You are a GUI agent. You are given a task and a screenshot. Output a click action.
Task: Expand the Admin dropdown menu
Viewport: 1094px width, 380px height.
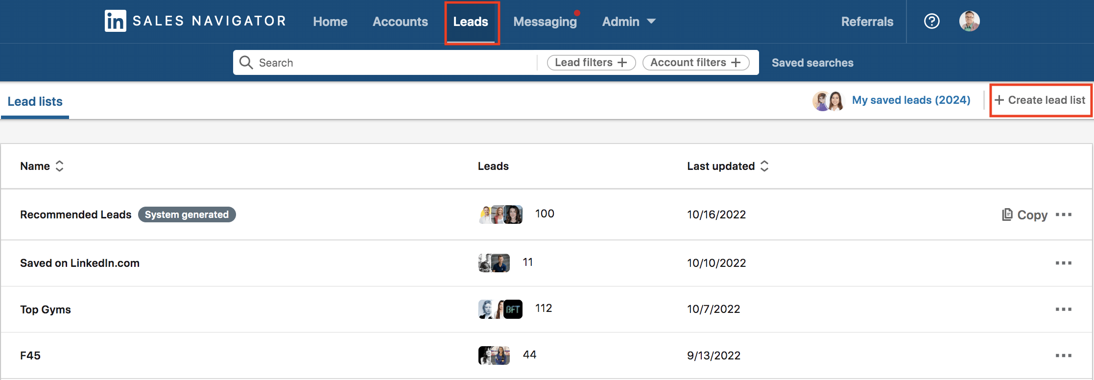tap(629, 22)
